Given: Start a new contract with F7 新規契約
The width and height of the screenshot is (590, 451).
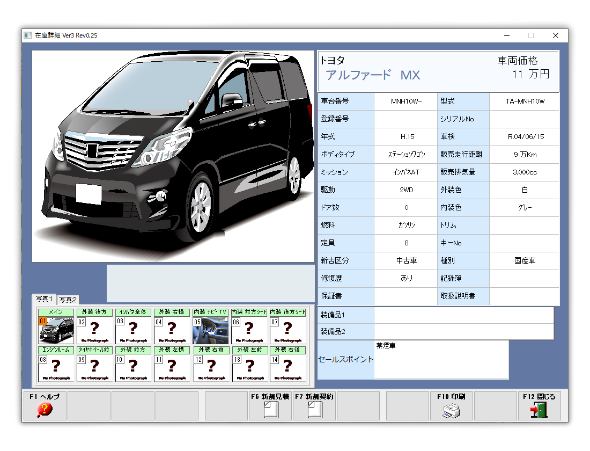Looking at the screenshot, I should tap(314, 405).
